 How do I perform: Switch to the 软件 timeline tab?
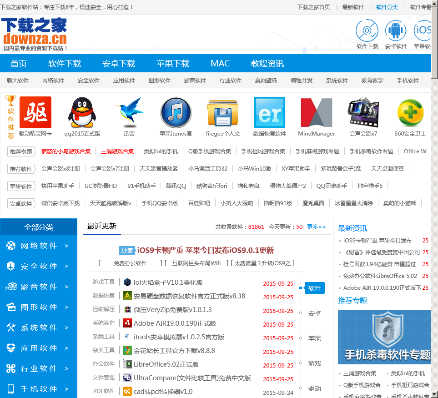(x=315, y=288)
